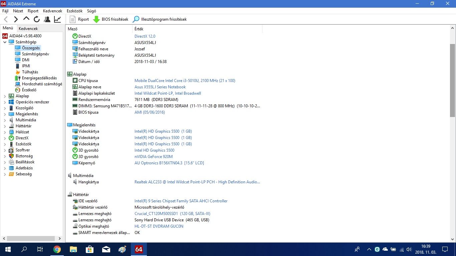Open the taskbar search magnifier

pos(24,249)
